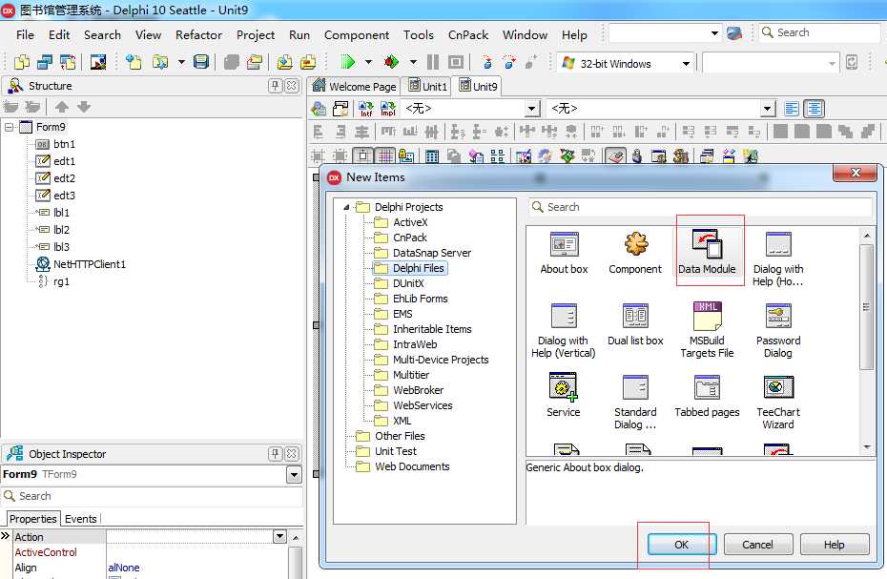
Task: Open the second <无> method dropdown
Action: (767, 108)
